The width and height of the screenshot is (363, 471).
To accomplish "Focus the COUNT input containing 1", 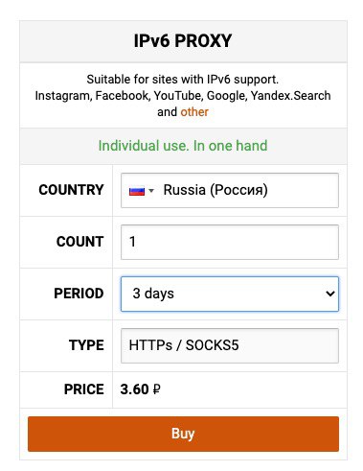I will pyautogui.click(x=230, y=242).
